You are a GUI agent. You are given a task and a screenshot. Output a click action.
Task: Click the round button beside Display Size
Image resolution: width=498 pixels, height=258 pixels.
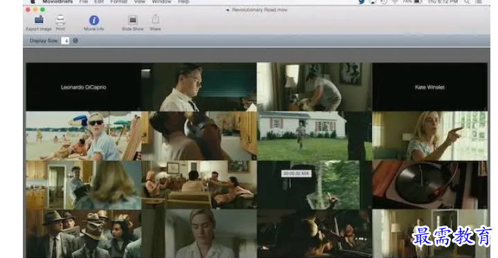[x=75, y=41]
